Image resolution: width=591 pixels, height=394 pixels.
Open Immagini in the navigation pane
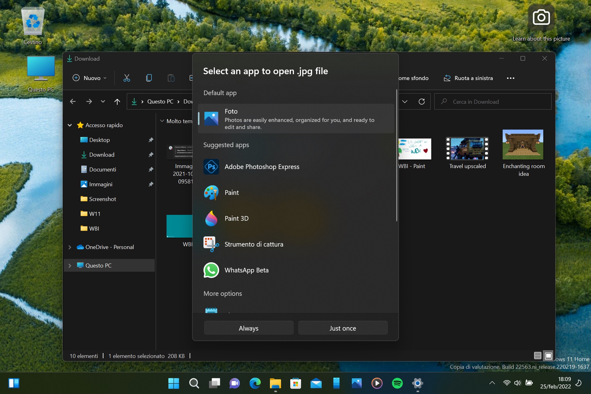pyautogui.click(x=101, y=184)
